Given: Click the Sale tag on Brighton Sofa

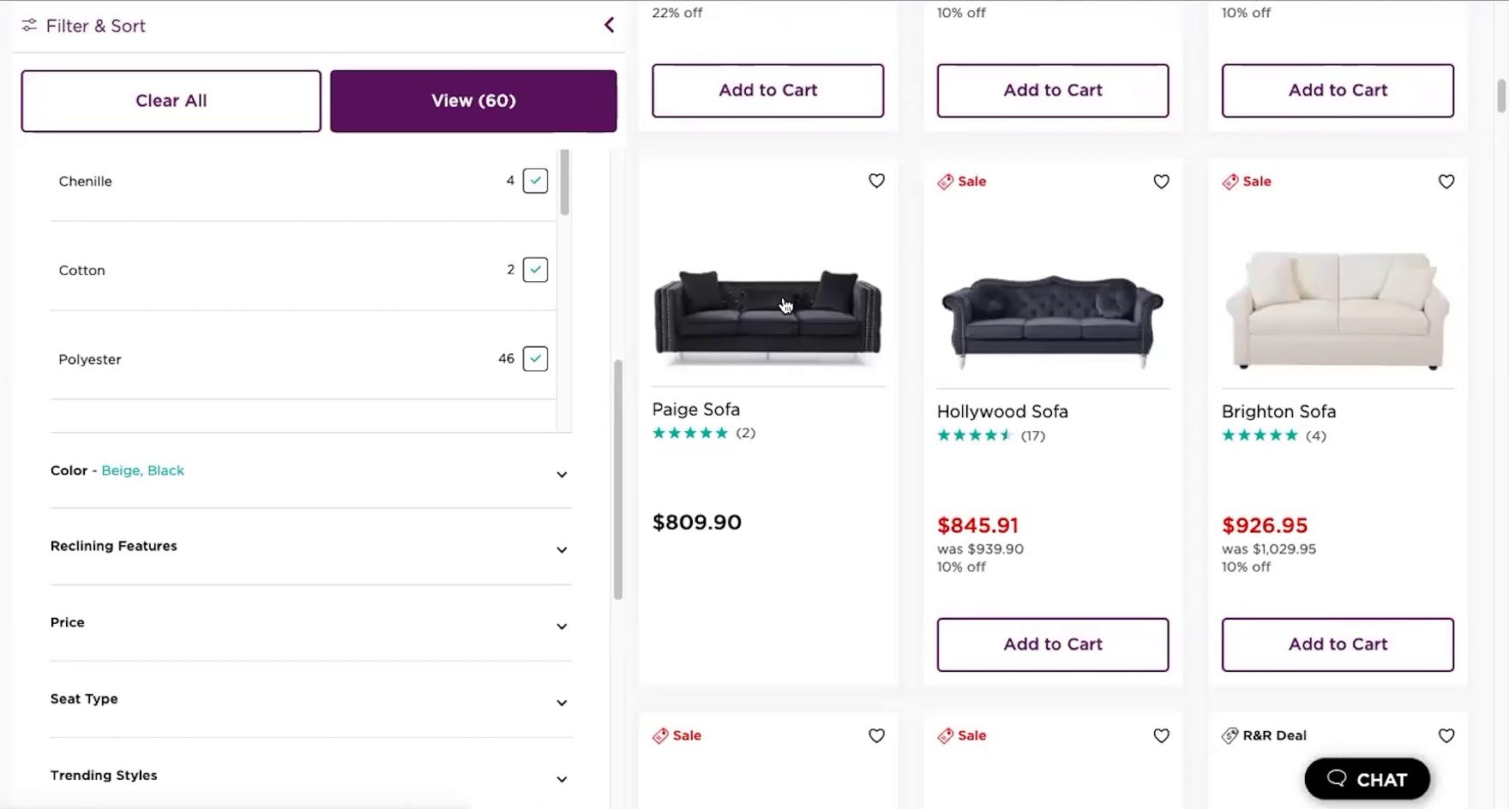Looking at the screenshot, I should [1247, 182].
